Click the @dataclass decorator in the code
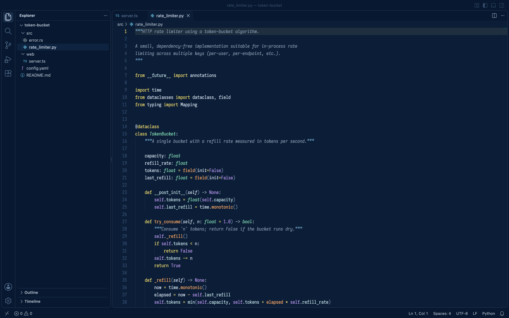 click(x=147, y=127)
